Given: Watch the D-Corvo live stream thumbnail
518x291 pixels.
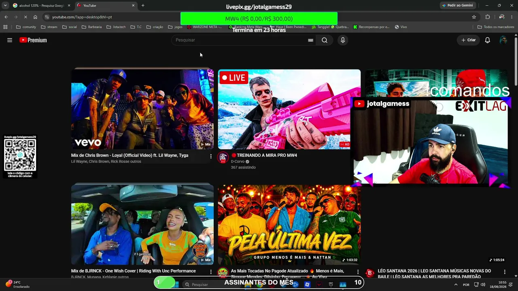Looking at the screenshot, I should click(x=289, y=109).
